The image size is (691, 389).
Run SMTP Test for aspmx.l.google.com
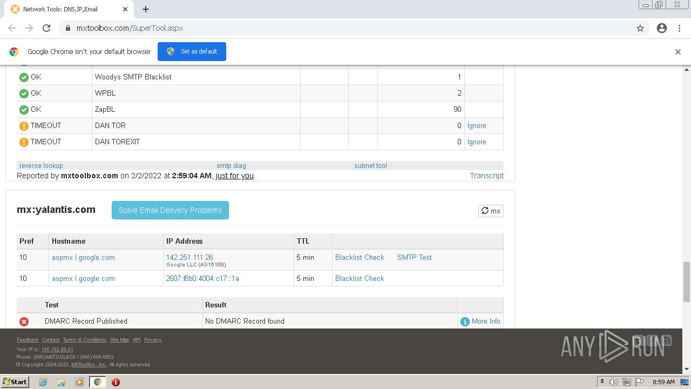[415, 258]
